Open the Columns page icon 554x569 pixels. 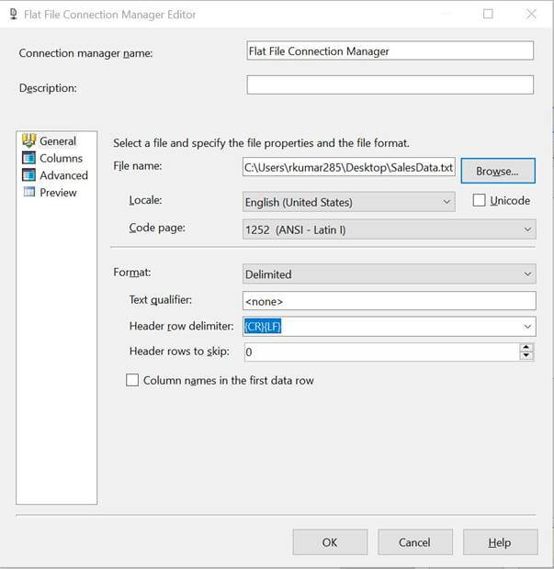pyautogui.click(x=29, y=158)
